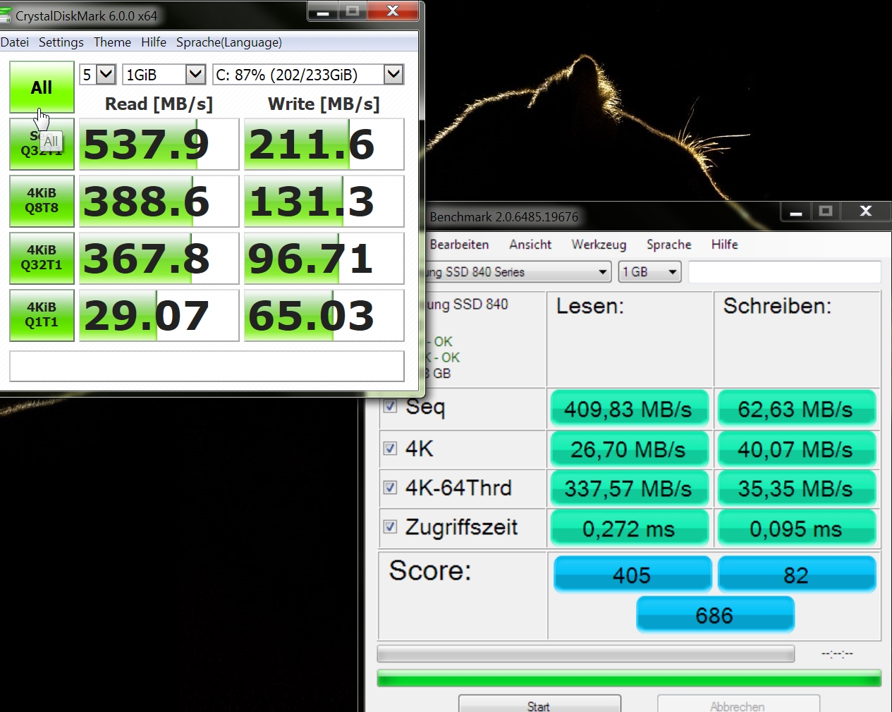The image size is (892, 712).
Task: Maximize the AS SSD Benchmark window
Action: click(x=826, y=211)
